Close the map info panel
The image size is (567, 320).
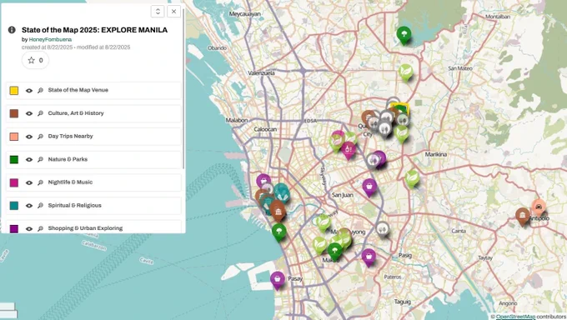point(174,12)
